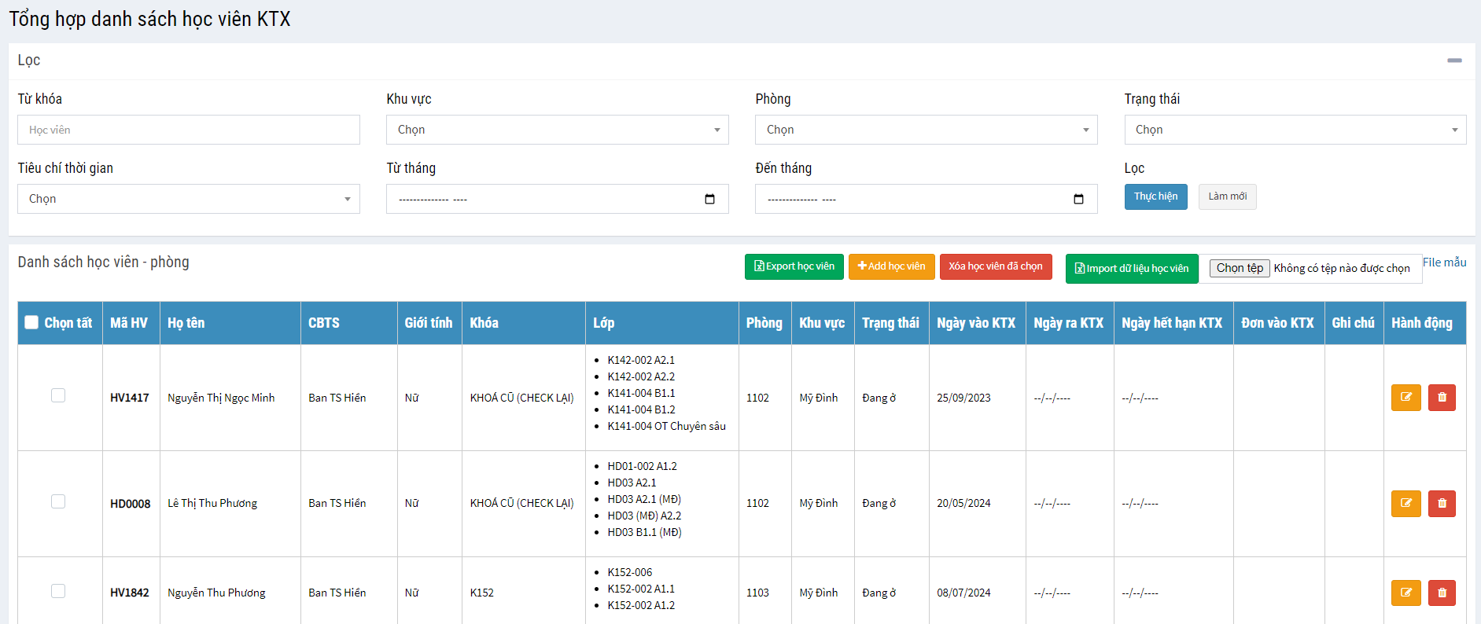Open calendar picker in Đến tháng field
1481x624 pixels.
coord(1078,200)
